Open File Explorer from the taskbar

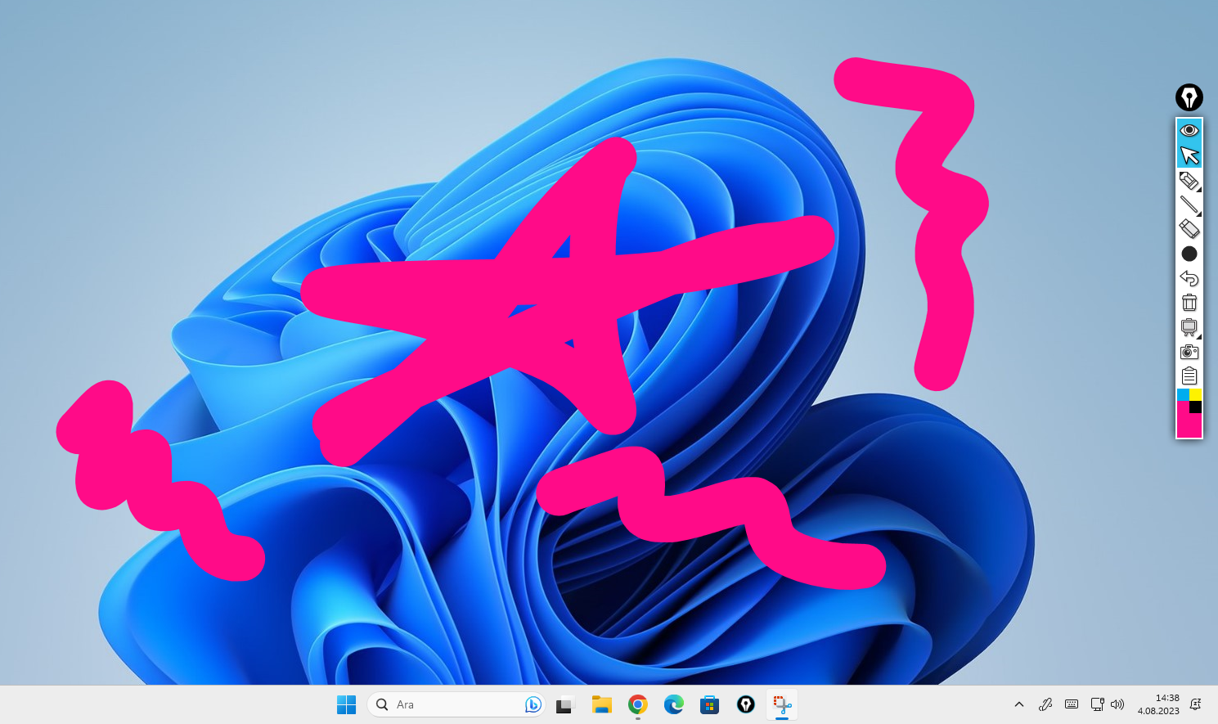coord(601,704)
